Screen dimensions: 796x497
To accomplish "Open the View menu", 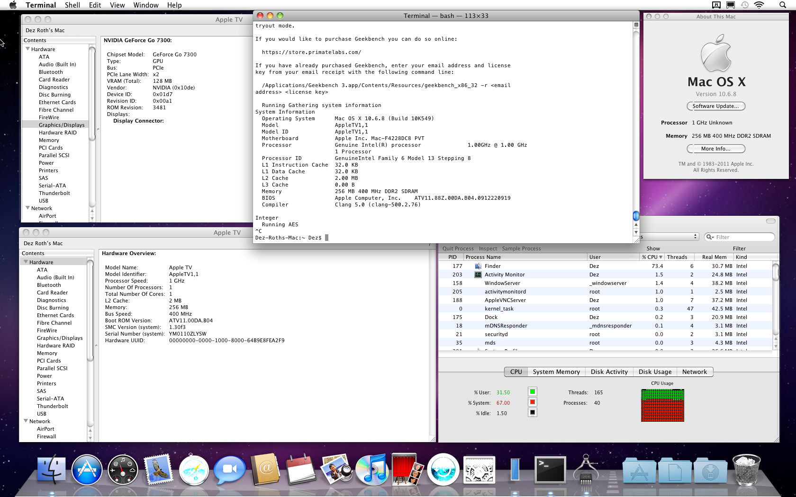I will (117, 5).
